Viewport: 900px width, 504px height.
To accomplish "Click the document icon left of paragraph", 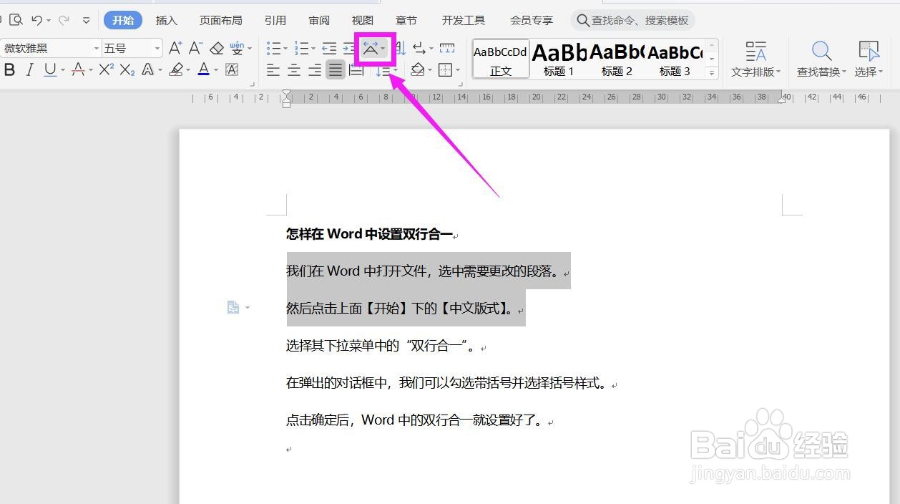I will click(233, 307).
